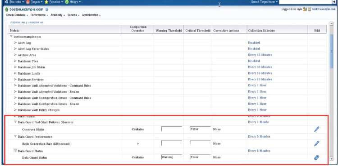Screen dimensions: 338x166
Task: Open Every 1 Minute collection schedule link
Action: point(259,122)
